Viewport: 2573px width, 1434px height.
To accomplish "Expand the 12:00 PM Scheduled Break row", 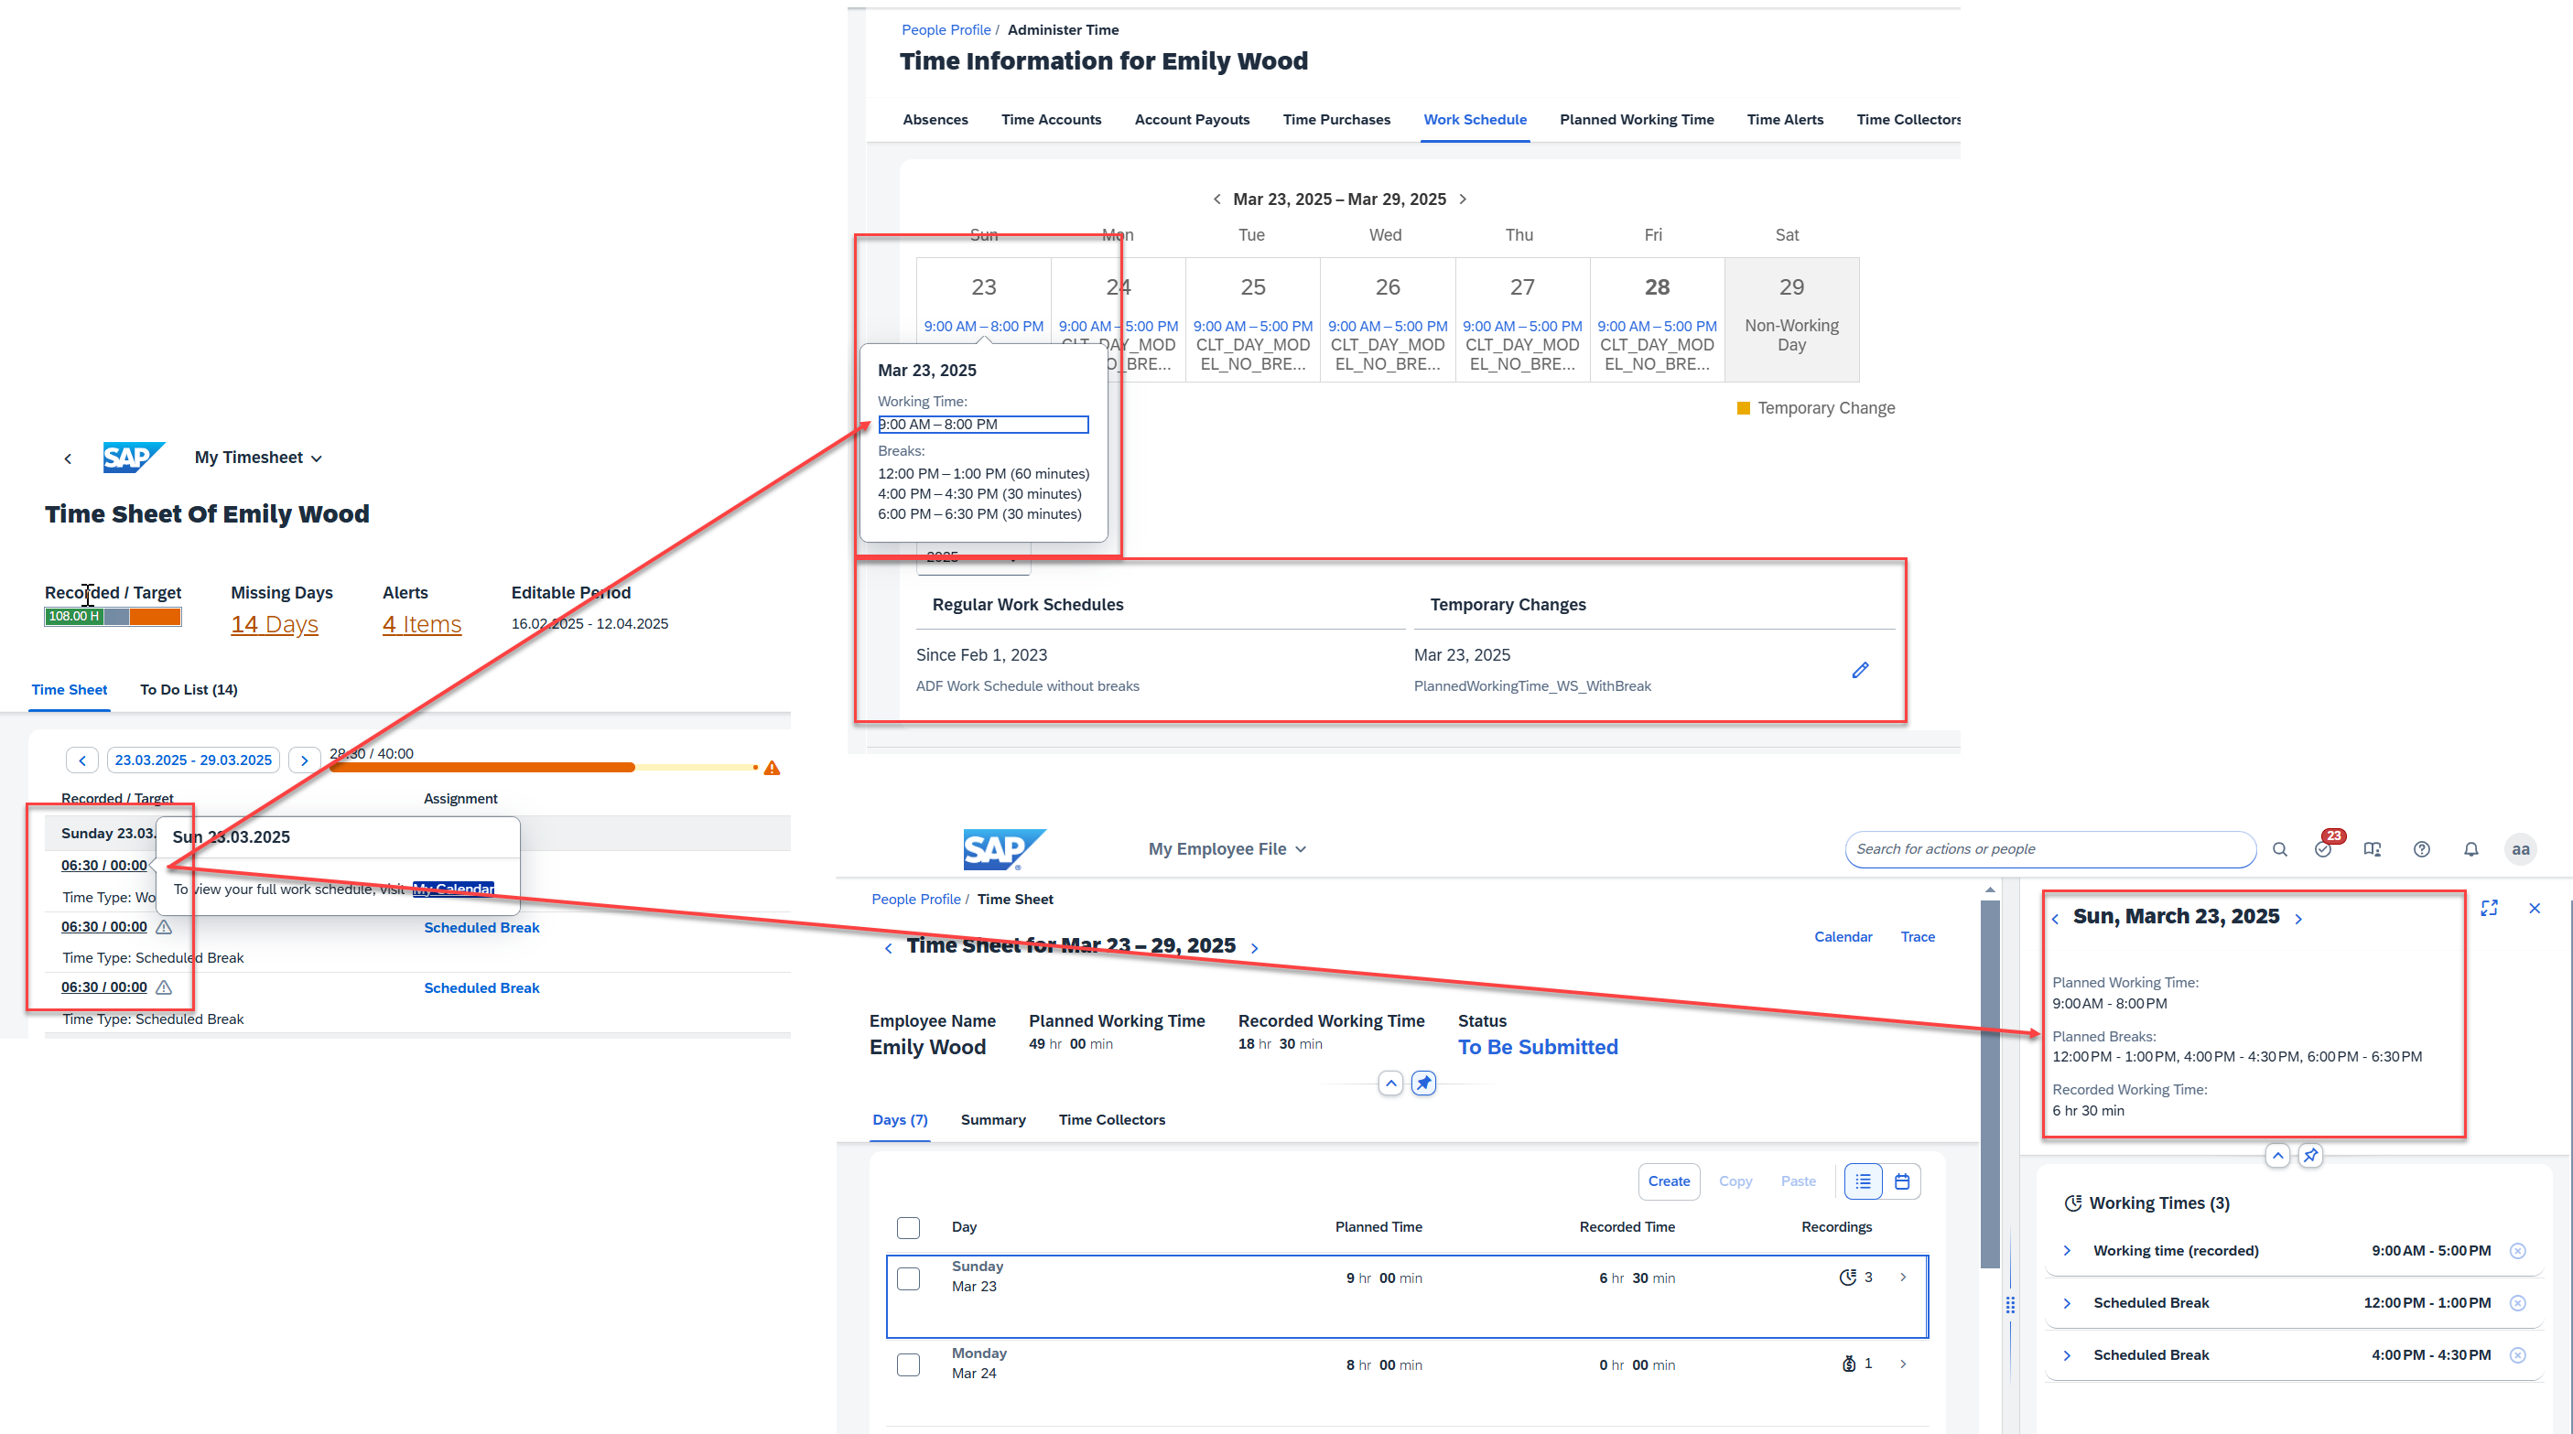I will click(x=2067, y=1302).
